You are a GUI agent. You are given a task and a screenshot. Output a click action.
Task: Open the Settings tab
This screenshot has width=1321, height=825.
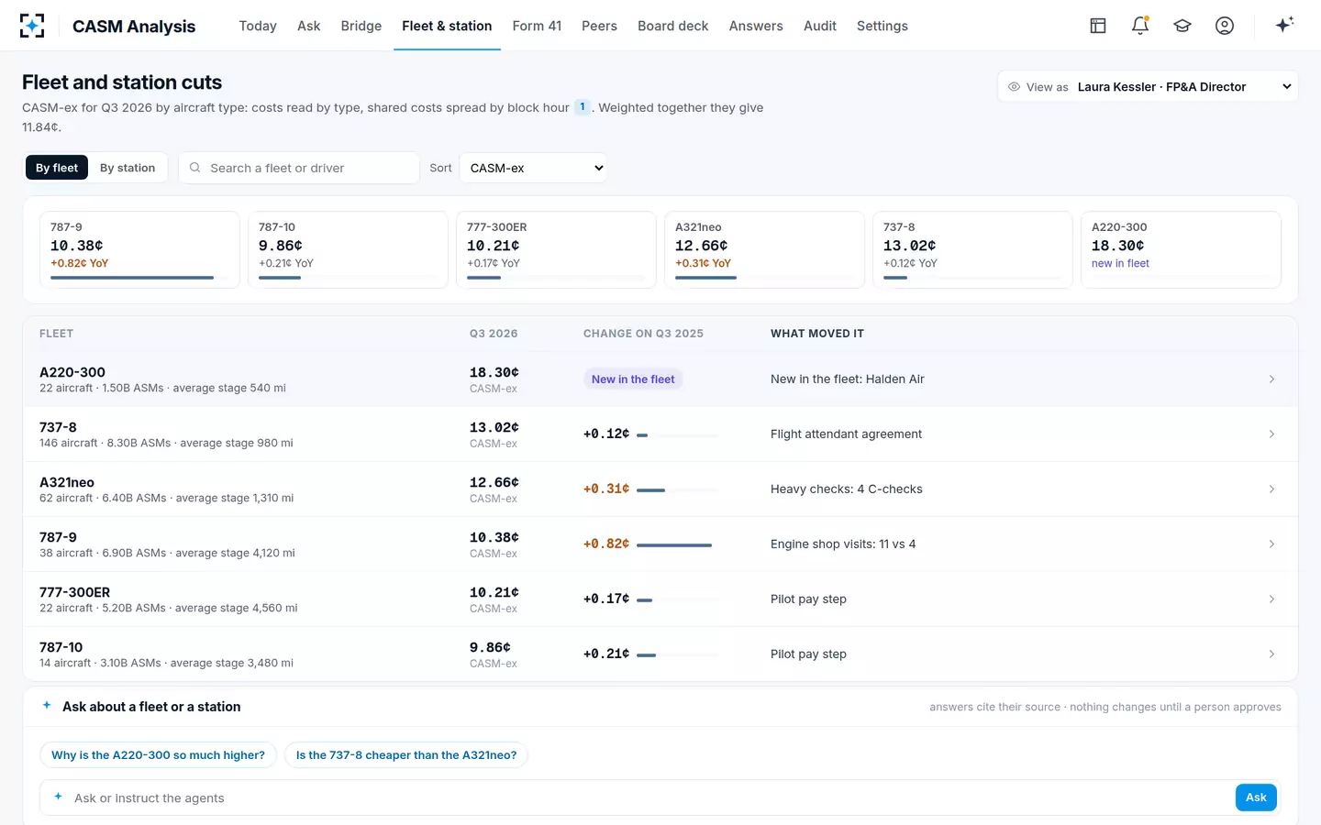883,26
